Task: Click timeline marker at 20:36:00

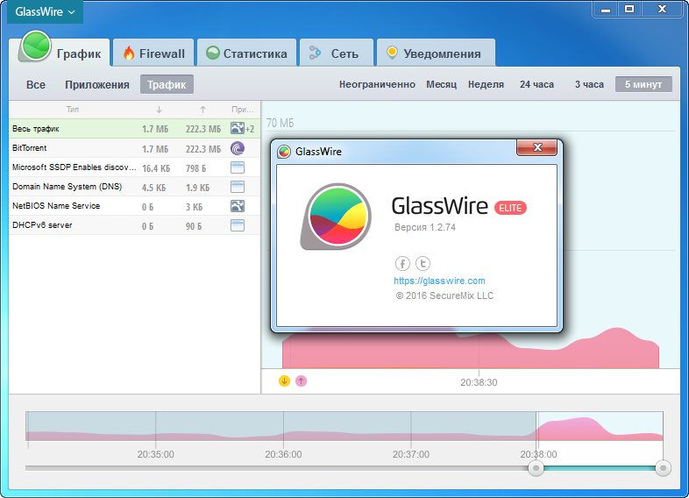Action: [283, 454]
